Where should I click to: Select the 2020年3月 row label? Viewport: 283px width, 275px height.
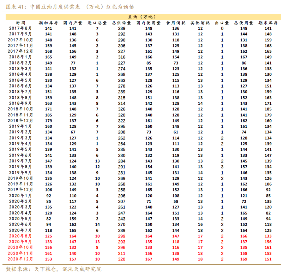coord(20,207)
